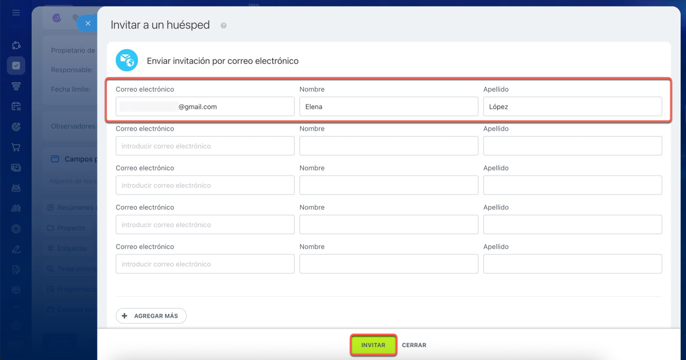Focus the second row Nombre field
The width and height of the screenshot is (686, 360).
pos(389,146)
